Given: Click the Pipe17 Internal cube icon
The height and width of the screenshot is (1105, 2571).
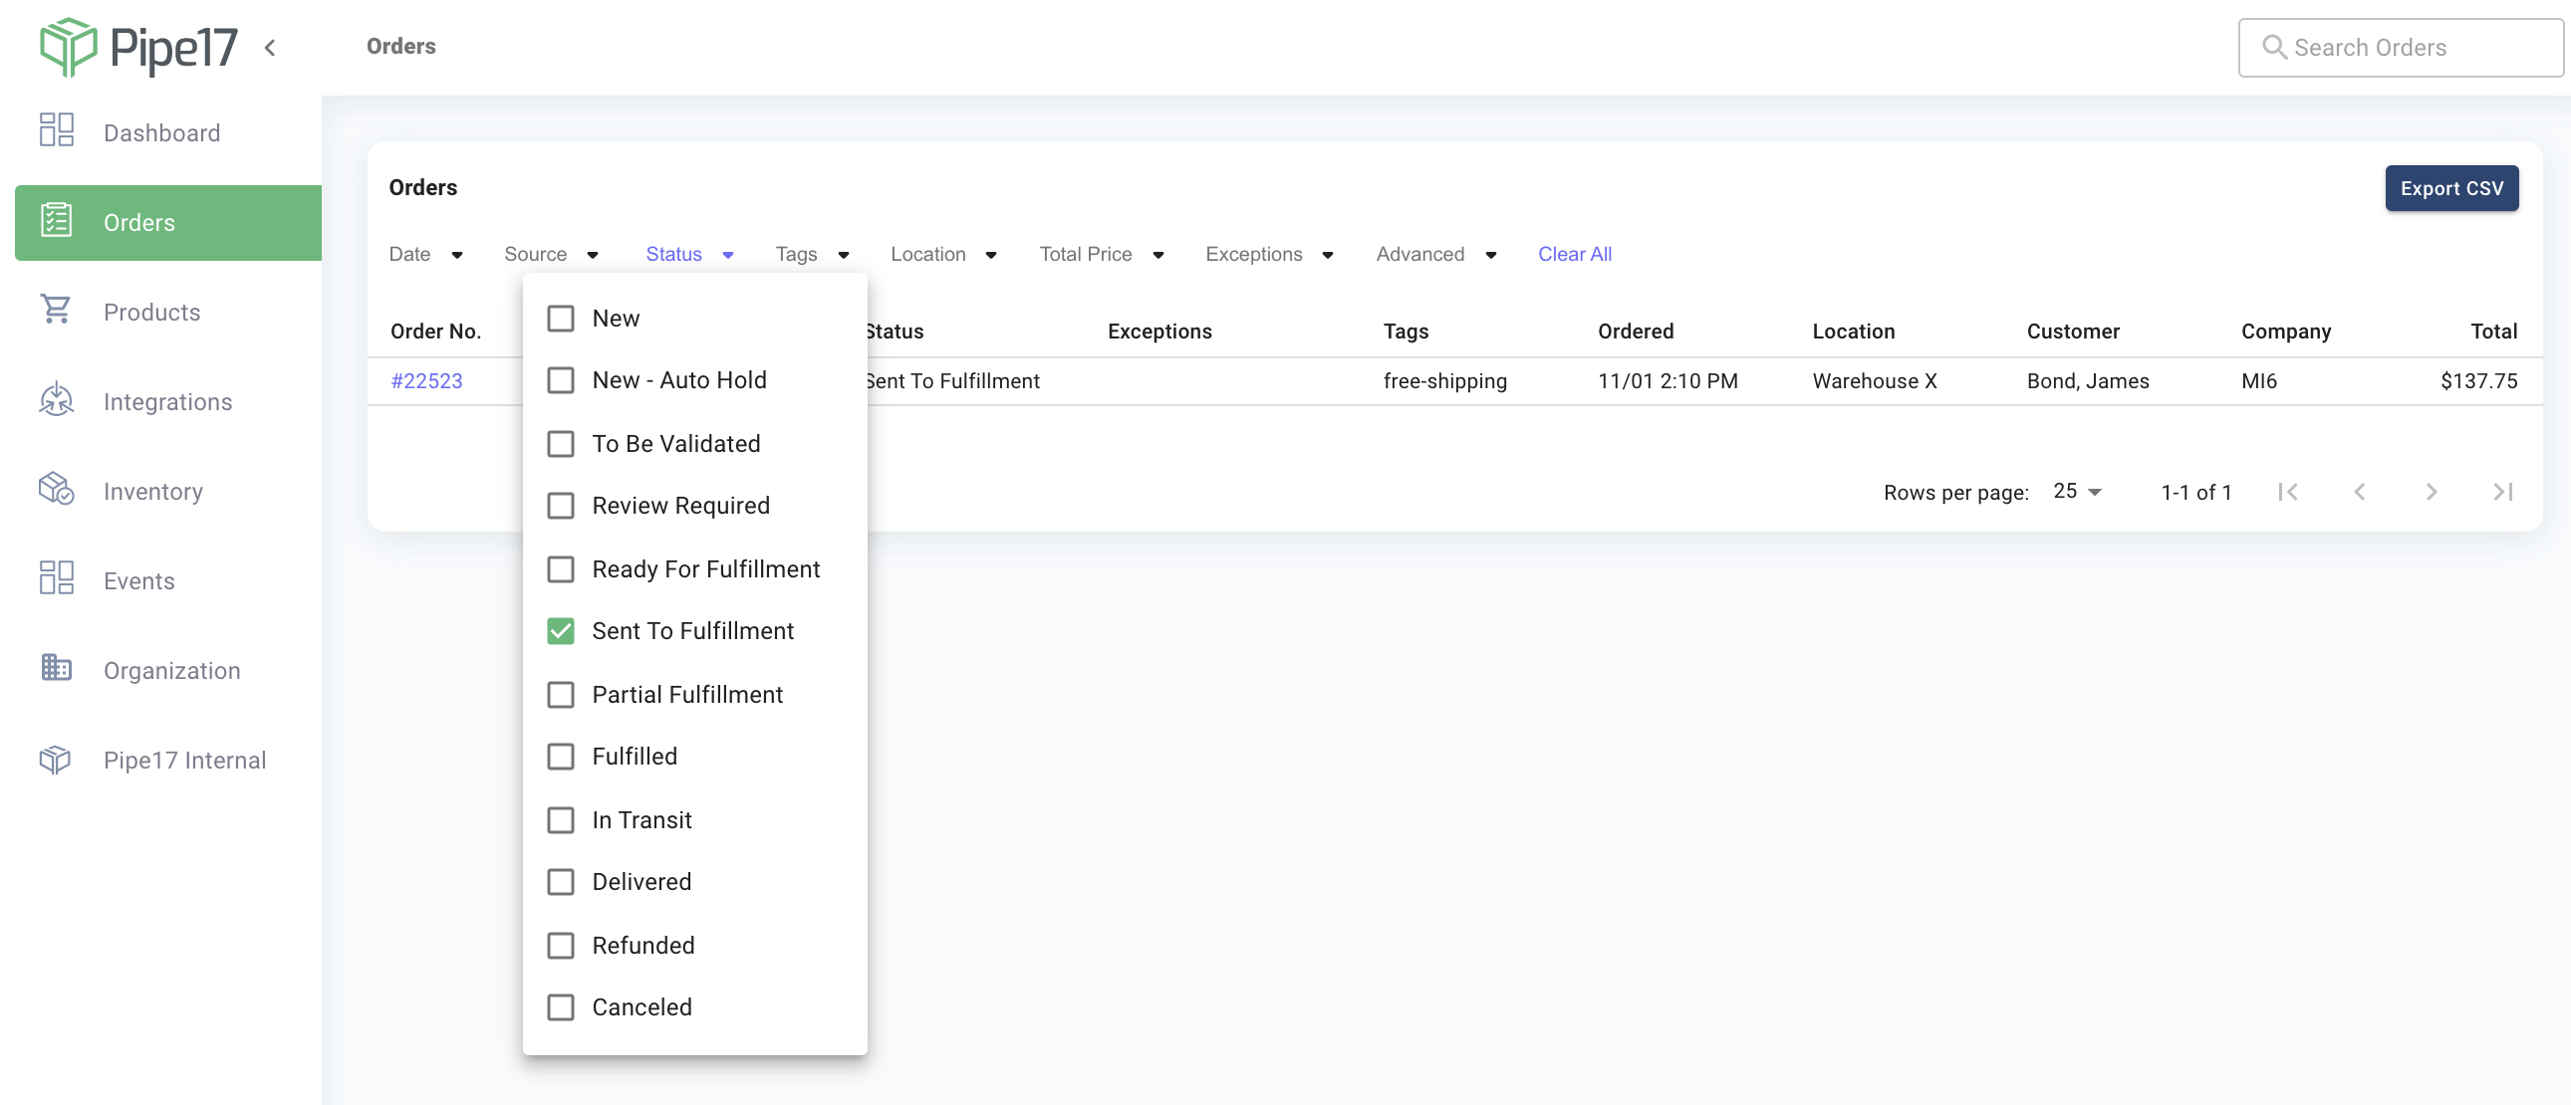Looking at the screenshot, I should [56, 759].
